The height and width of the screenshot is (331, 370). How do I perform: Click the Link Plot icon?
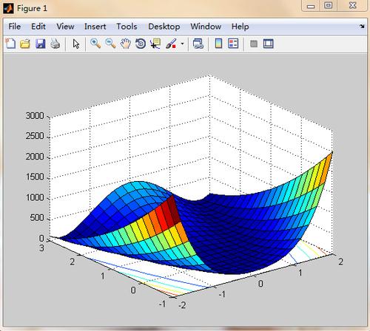click(198, 44)
